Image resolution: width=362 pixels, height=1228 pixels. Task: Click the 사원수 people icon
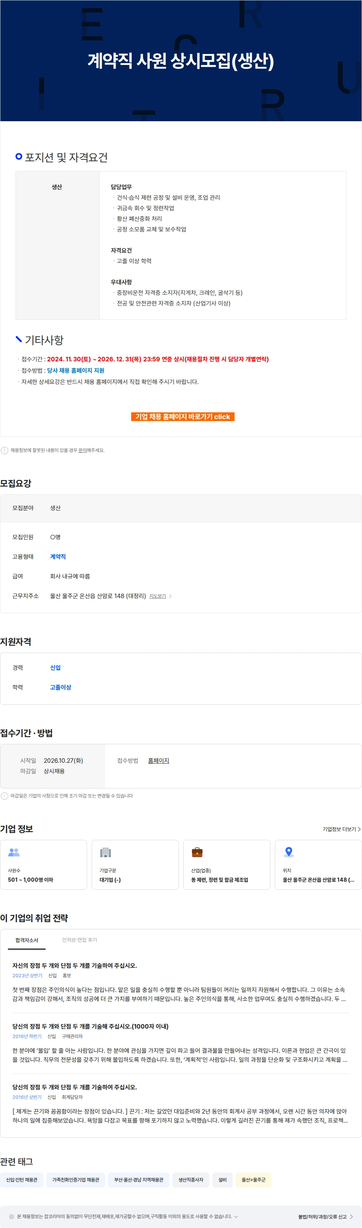point(14,852)
